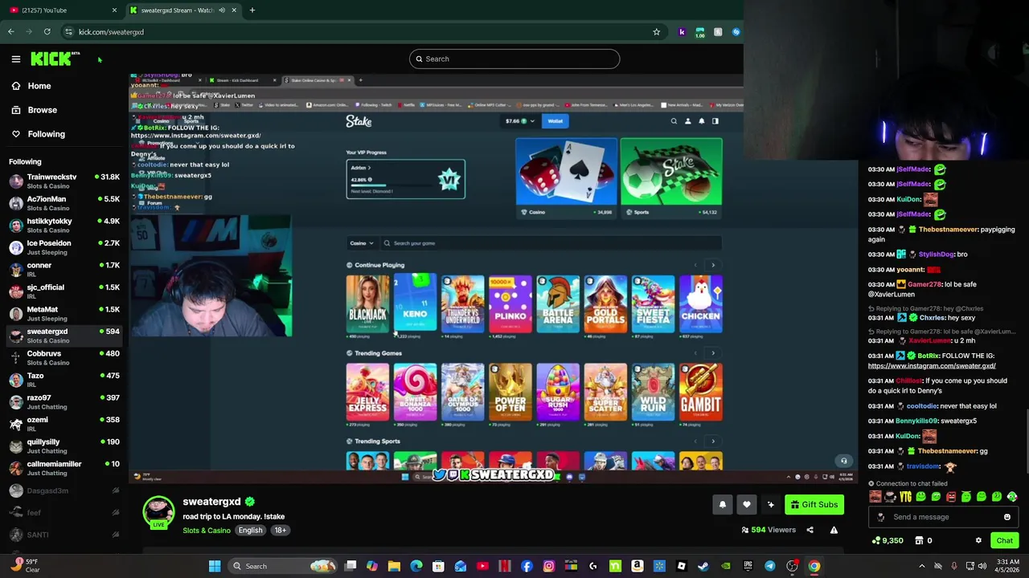This screenshot has height=578, width=1029.
Task: Open Following in Kick sidebar
Action: click(x=38, y=134)
